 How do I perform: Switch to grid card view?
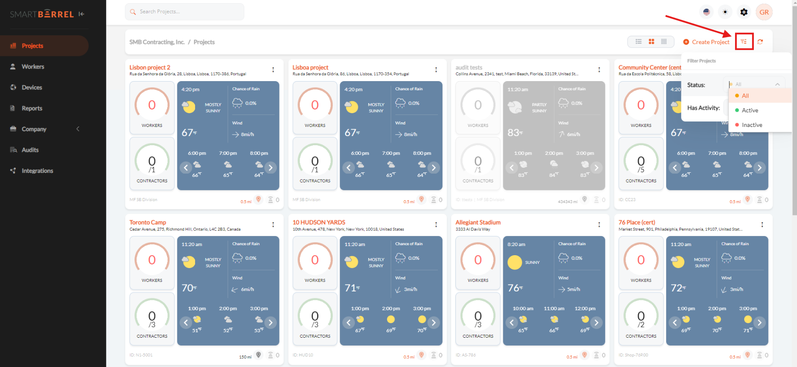point(651,42)
